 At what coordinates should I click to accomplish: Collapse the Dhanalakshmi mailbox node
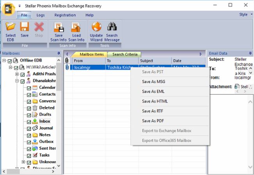pos(17,81)
